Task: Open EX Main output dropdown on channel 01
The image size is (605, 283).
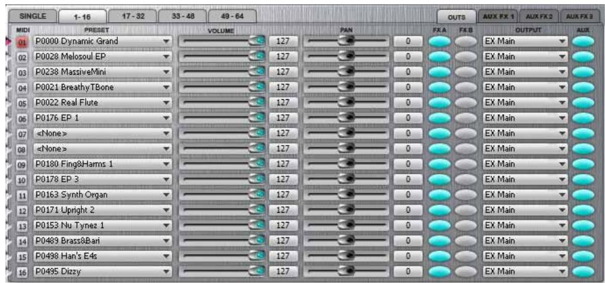Action: (x=525, y=41)
